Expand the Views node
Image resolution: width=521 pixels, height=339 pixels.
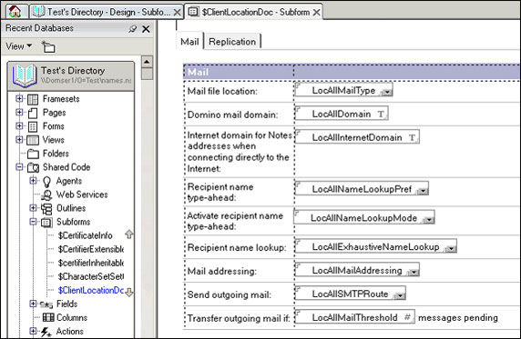[19, 139]
